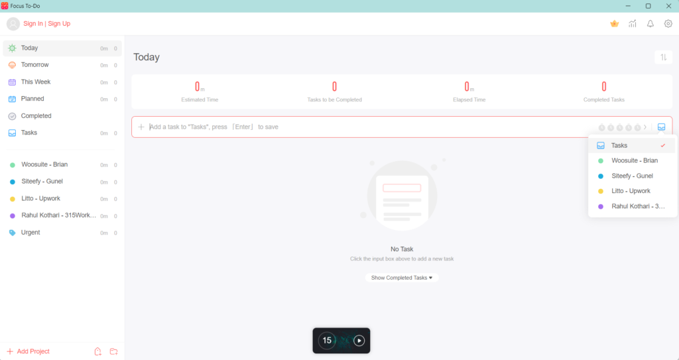Open the Today list in sidebar
The width and height of the screenshot is (679, 360).
click(62, 48)
